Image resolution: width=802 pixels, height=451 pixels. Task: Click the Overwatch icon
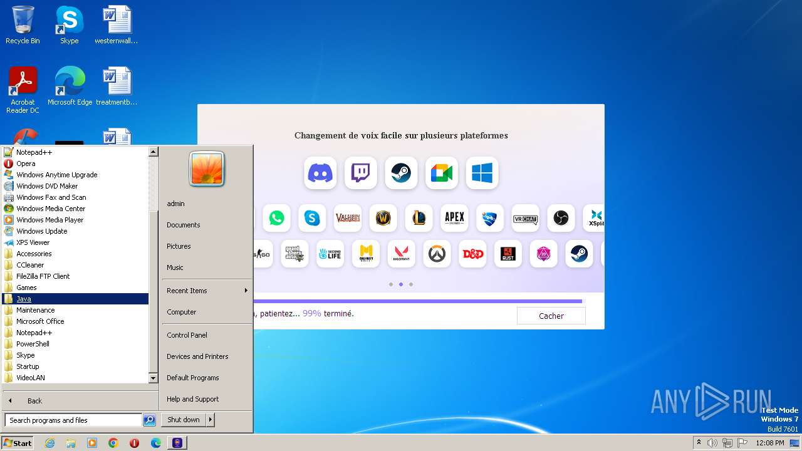pos(437,254)
